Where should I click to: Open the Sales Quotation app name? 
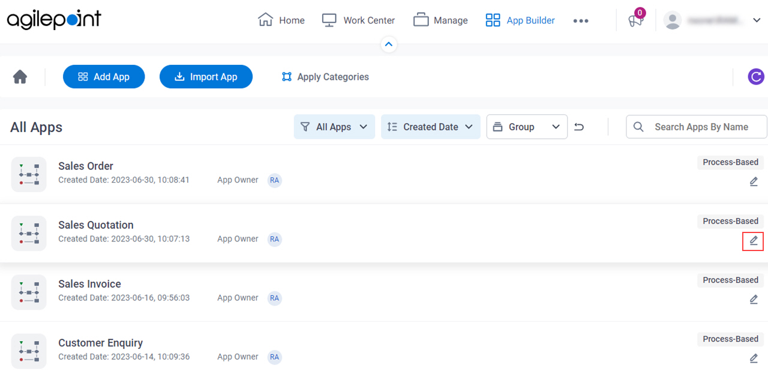96,225
